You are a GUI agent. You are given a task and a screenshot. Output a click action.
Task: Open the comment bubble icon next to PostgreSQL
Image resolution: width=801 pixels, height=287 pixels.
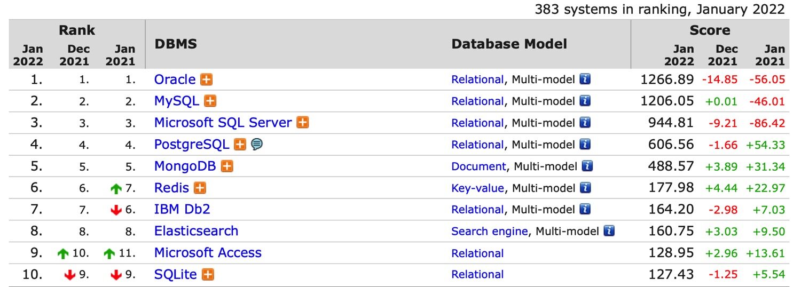point(257,145)
